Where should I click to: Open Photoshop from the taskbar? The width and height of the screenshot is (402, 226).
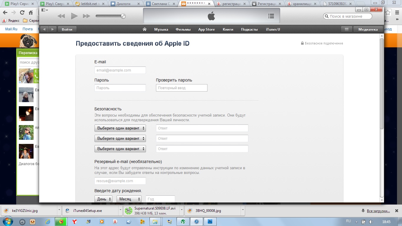click(210, 222)
